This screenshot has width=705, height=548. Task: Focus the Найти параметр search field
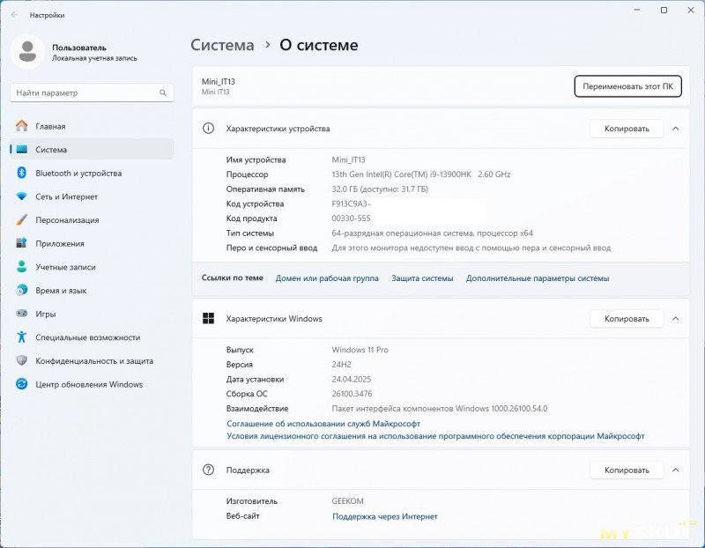coord(92,93)
